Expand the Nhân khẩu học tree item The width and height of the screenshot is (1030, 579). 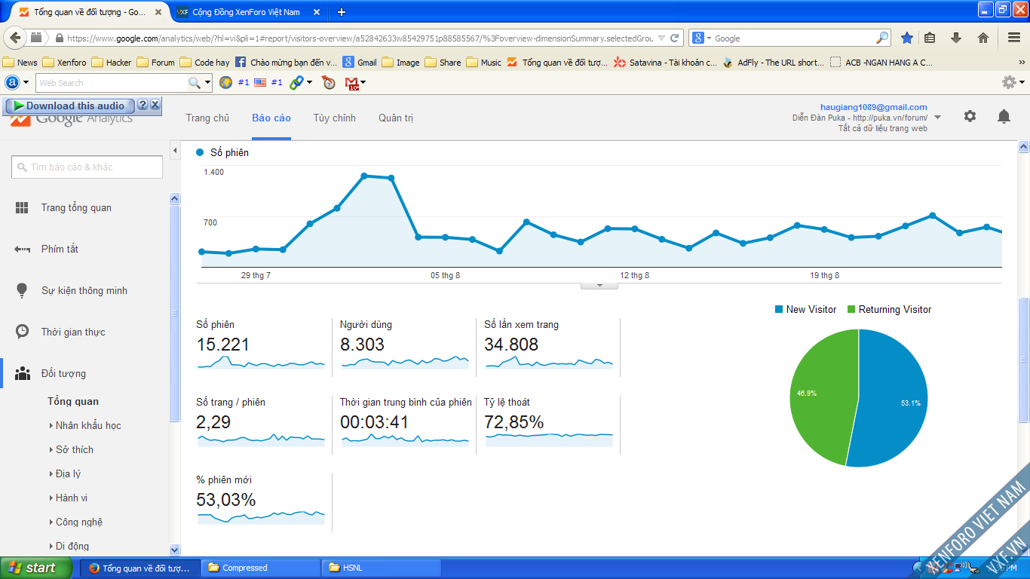(x=51, y=426)
